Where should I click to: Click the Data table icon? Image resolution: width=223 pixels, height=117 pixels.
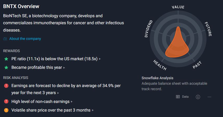[178, 97]
